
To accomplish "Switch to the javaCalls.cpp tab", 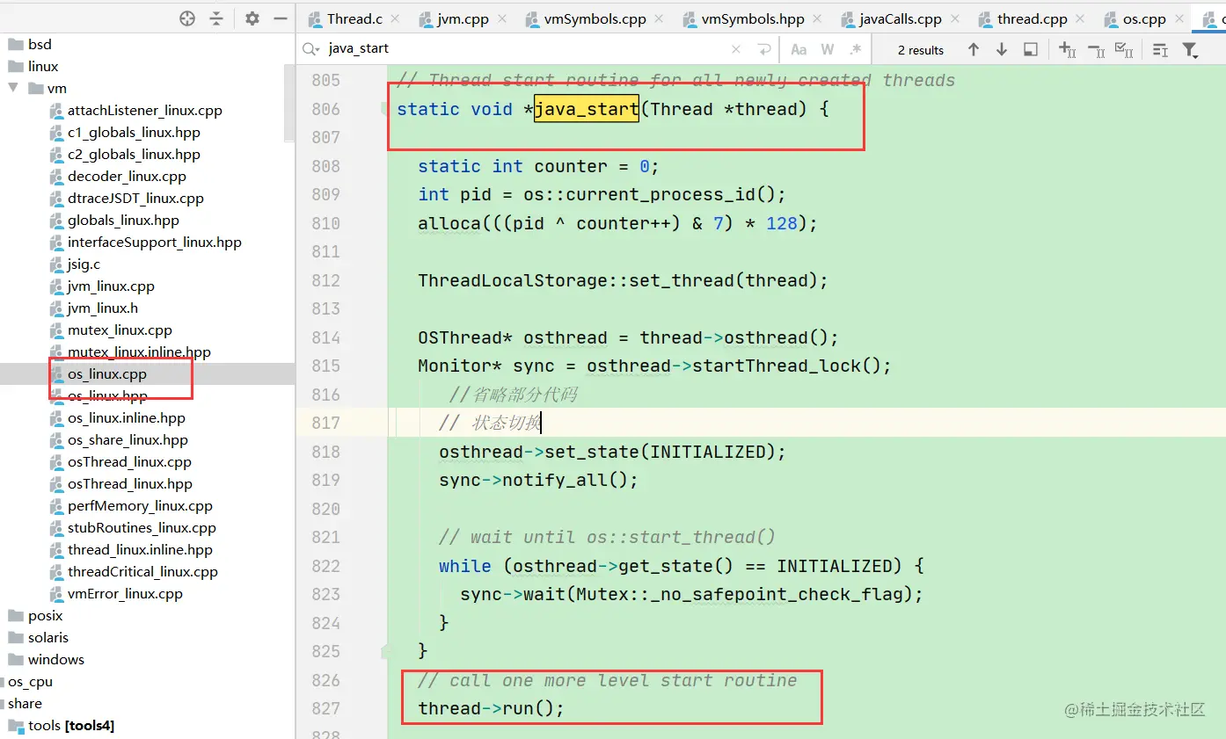I will (x=902, y=18).
